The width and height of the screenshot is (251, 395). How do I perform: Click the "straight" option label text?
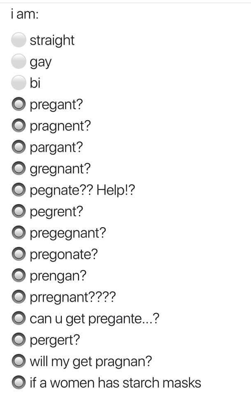[52, 41]
